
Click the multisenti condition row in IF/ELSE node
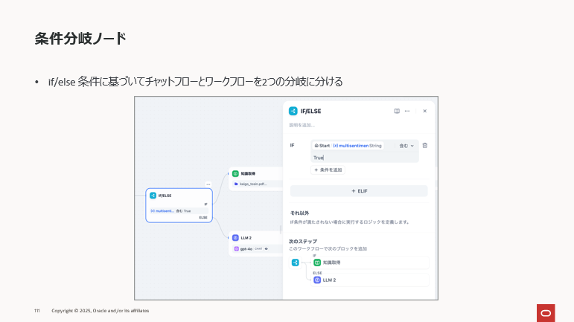pyautogui.click(x=179, y=211)
